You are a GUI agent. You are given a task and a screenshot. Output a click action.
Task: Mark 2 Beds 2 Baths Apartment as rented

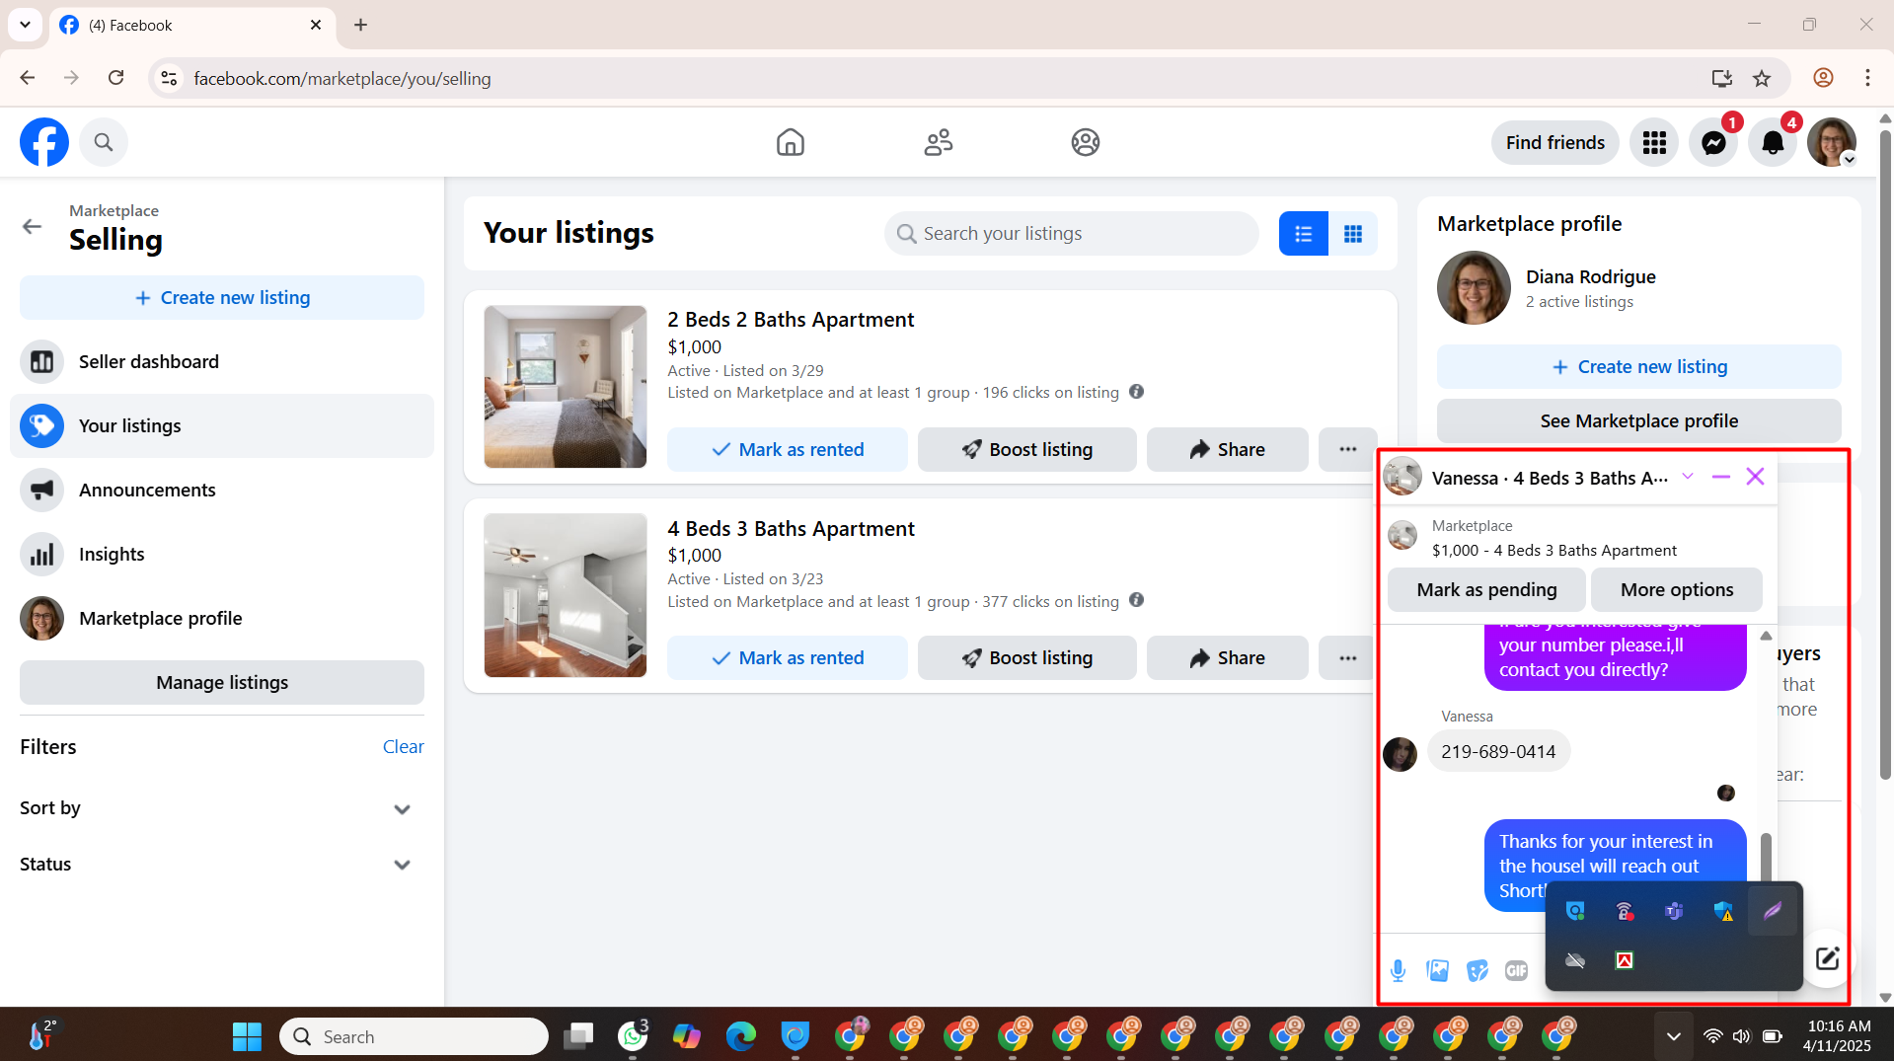(x=787, y=450)
